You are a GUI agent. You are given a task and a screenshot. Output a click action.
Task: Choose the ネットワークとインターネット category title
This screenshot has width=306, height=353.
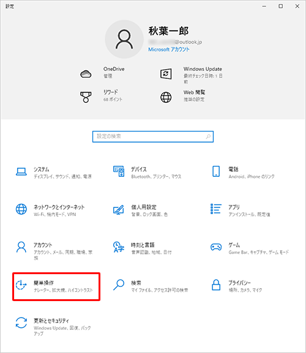pyautogui.click(x=59, y=207)
